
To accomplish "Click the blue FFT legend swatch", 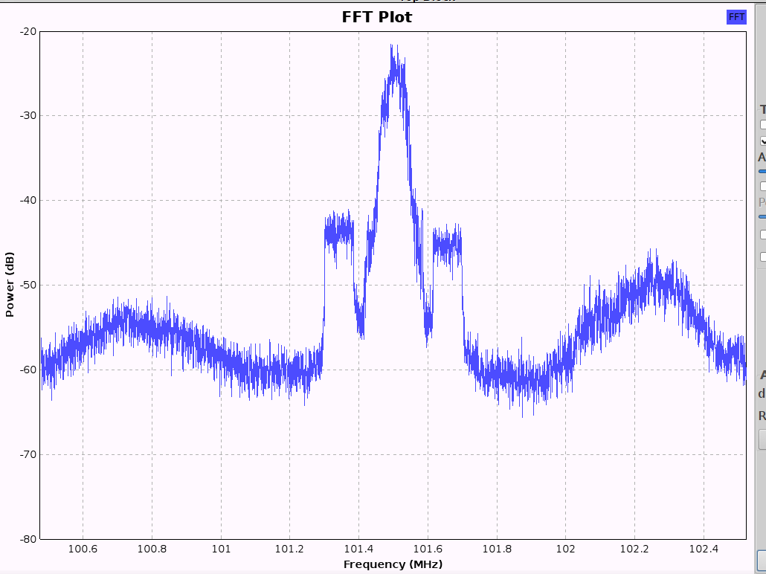I will [736, 16].
